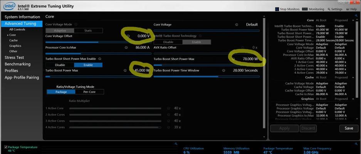Show info for Intel Turbo Boost Technology
Viewport: 361px width, 154px height.
(x=200, y=36)
